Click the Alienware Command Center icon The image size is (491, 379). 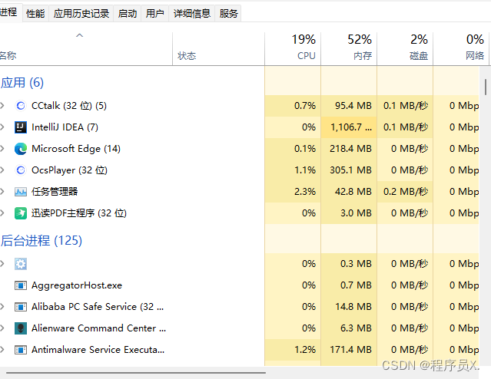pyautogui.click(x=21, y=328)
